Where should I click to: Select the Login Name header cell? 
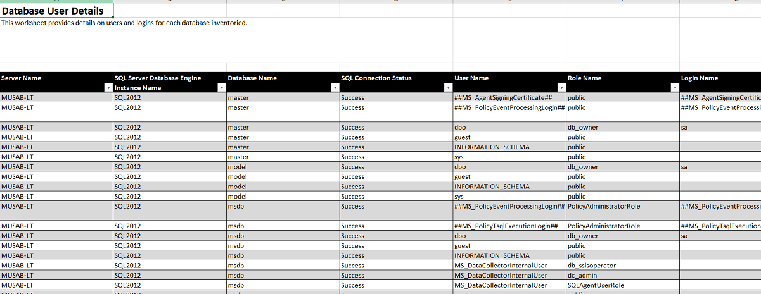[720, 82]
